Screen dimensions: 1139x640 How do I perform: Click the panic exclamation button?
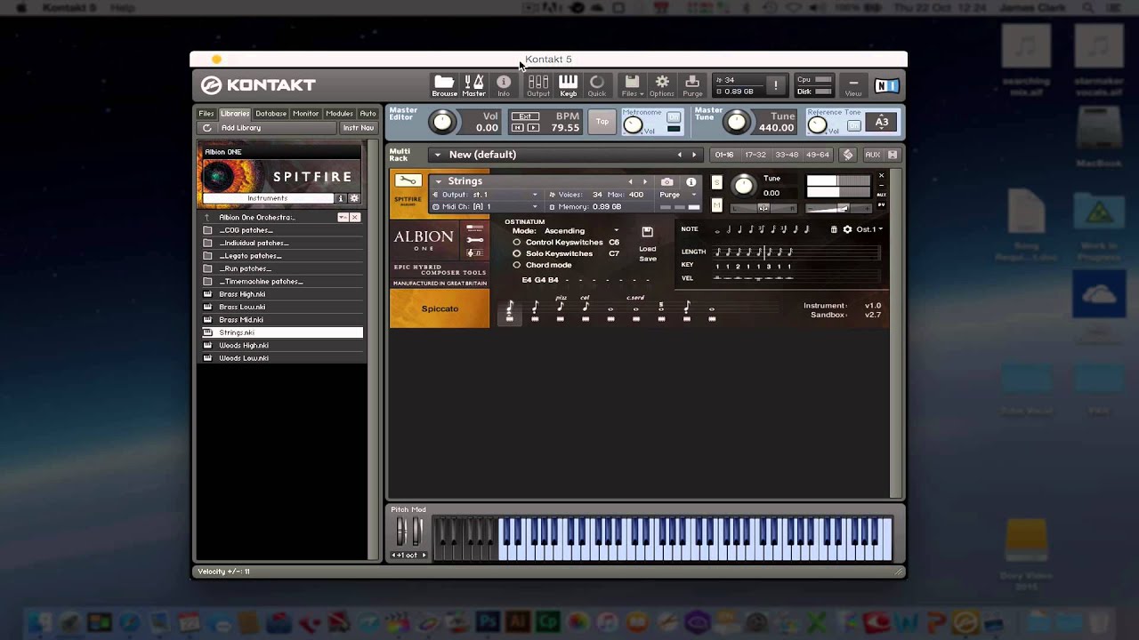point(775,85)
